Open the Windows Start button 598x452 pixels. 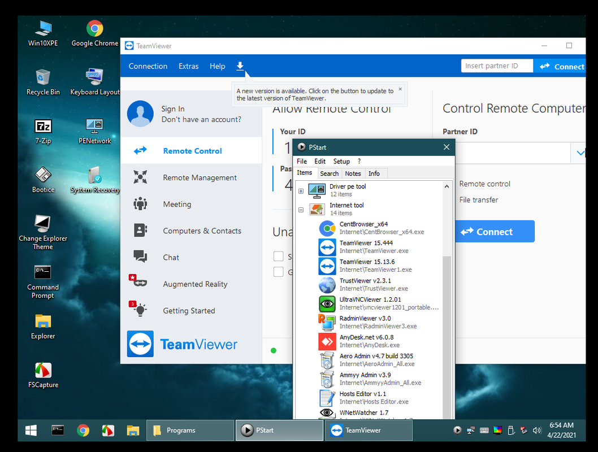(x=31, y=431)
